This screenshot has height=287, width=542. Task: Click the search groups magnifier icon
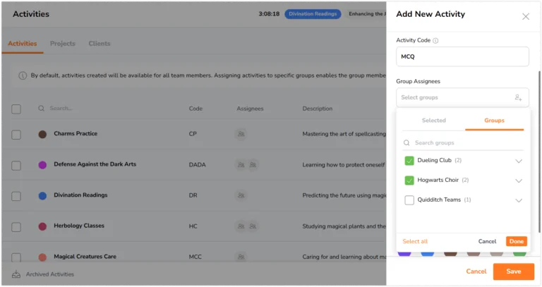(406, 142)
